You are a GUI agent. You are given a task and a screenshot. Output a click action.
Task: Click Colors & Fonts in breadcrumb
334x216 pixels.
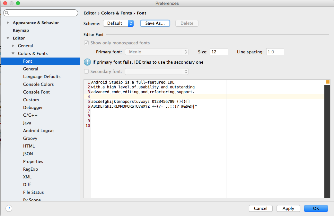point(117,13)
